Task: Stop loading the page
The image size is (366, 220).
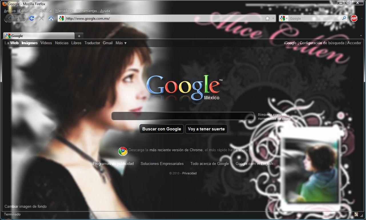Action: 41,18
